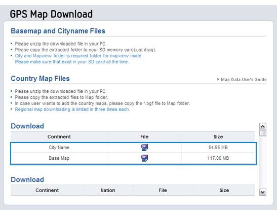Download the Base Map ZIP file
This screenshot has width=277, height=215.
pyautogui.click(x=144, y=158)
